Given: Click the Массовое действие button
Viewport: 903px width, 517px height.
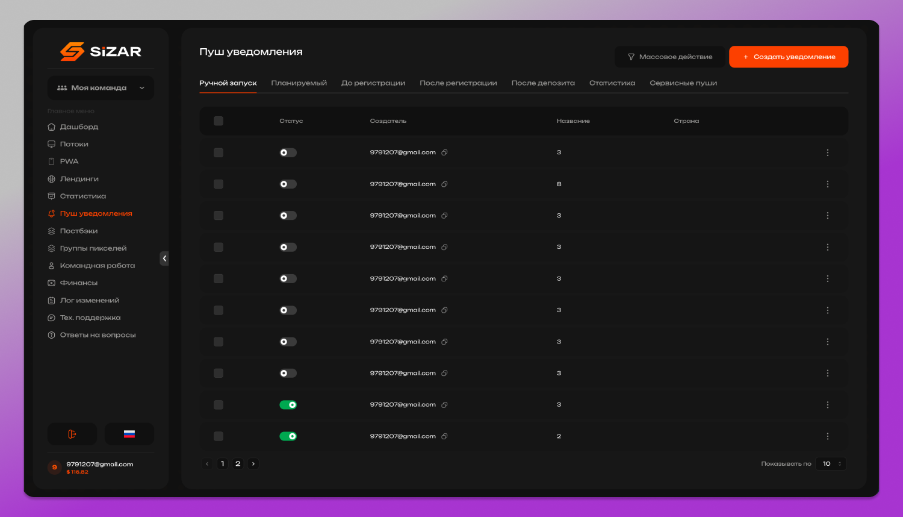Looking at the screenshot, I should point(670,57).
